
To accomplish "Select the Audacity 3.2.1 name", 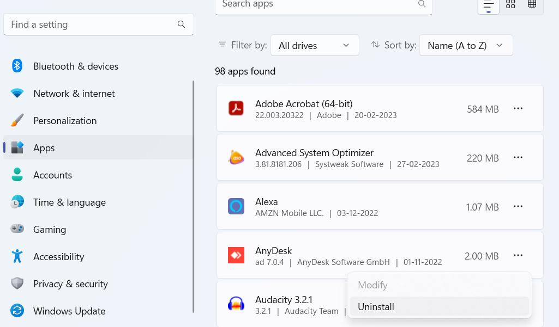I will [284, 300].
